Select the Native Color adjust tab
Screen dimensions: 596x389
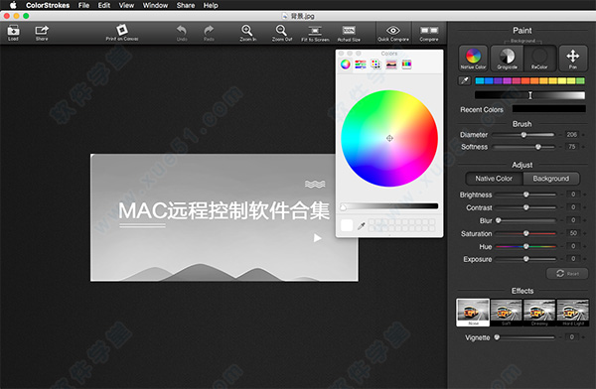tap(494, 179)
